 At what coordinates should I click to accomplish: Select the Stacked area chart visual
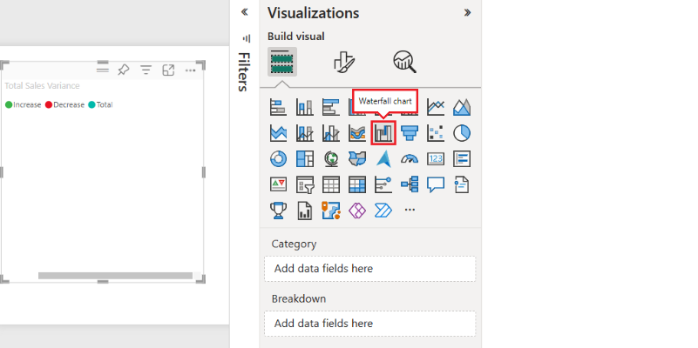pos(278,133)
